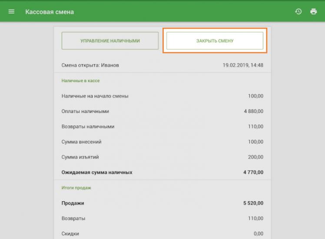Click the shift open date 19.02.2019, 14:48
This screenshot has width=325, height=239.
[x=243, y=66]
